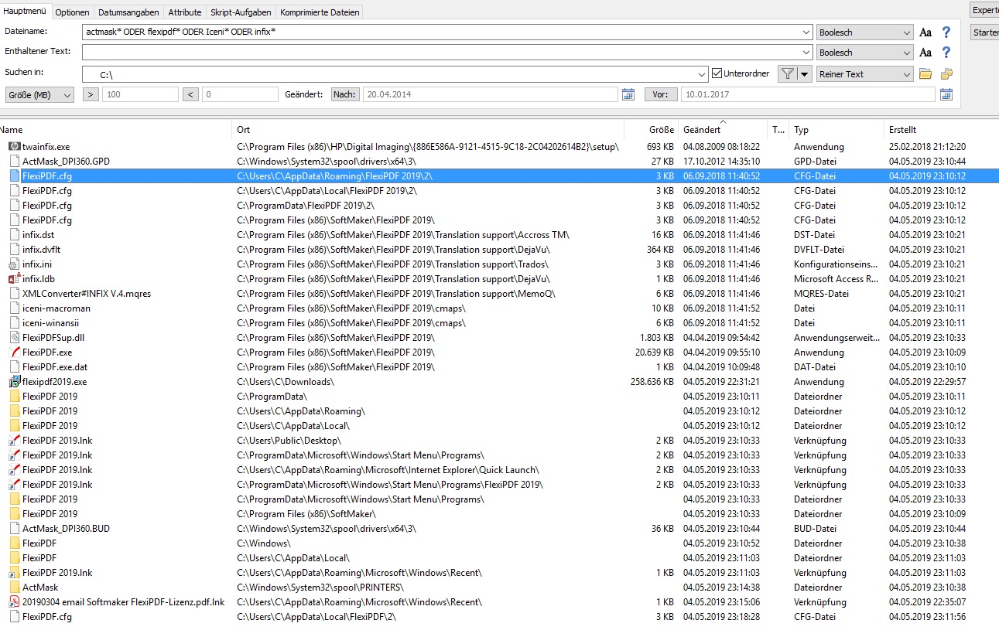The image size is (999, 637).
Task: Click the Nach date field 20.04.2014
Action: [x=491, y=94]
